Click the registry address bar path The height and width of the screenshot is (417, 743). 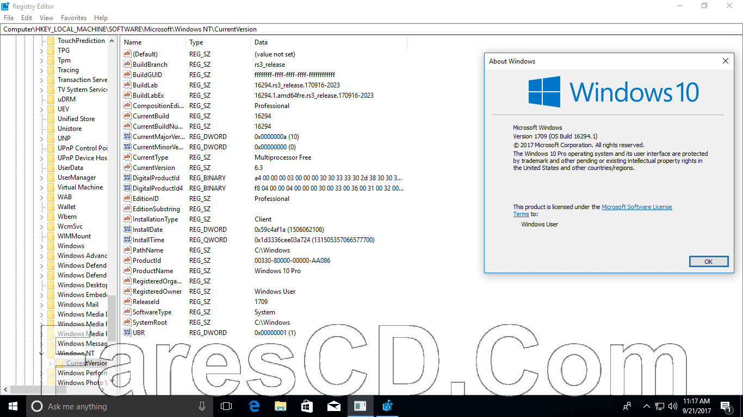371,29
